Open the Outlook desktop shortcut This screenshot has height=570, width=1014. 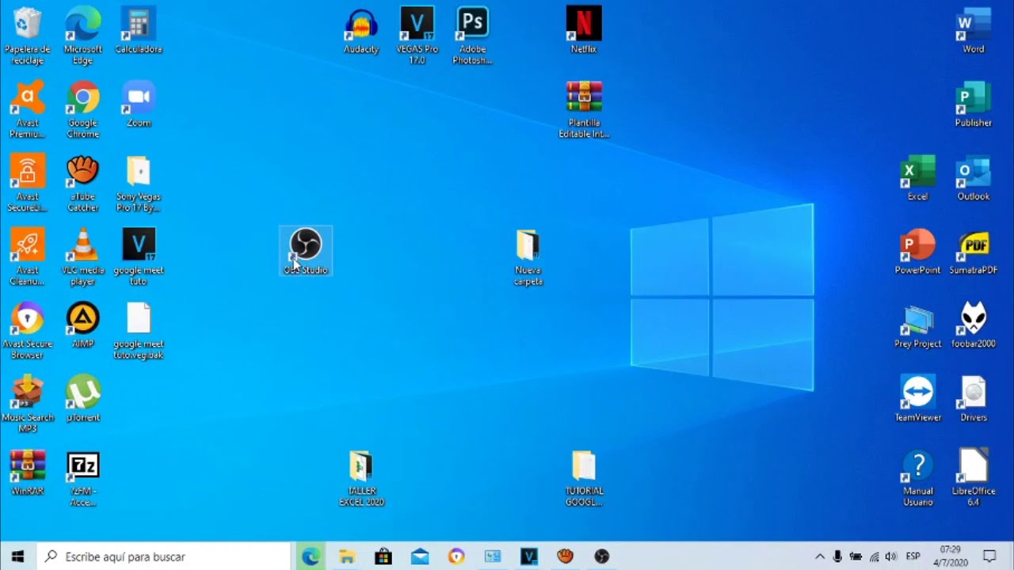[x=974, y=179]
